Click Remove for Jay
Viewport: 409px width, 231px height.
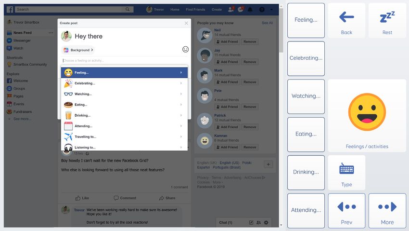(250, 62)
